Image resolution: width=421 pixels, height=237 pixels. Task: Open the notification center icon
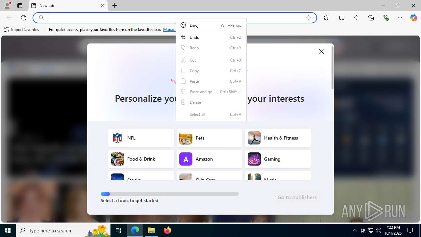point(410,230)
